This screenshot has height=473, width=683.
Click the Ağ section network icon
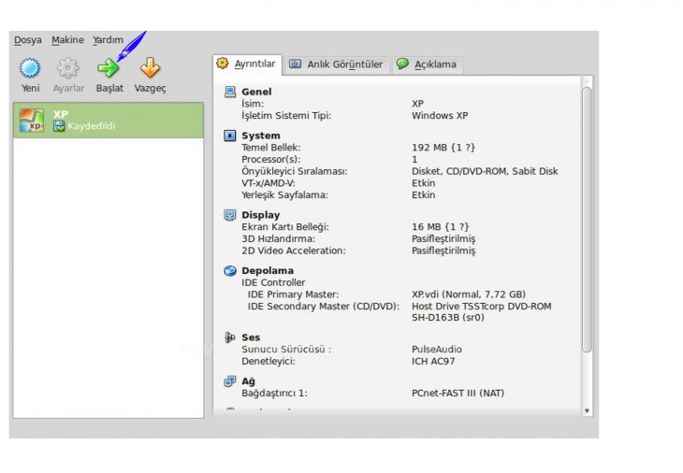click(x=229, y=381)
